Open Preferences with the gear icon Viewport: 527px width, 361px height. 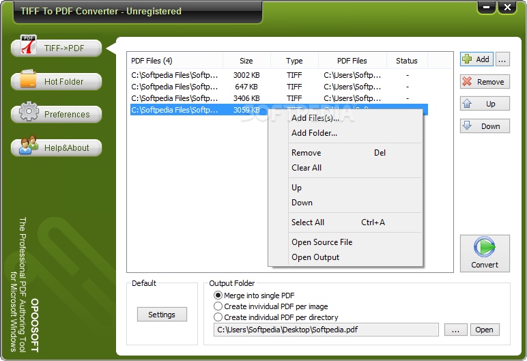point(57,114)
